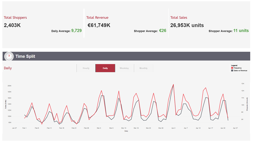Click the Mar 3 axis label
The width and height of the screenshot is (253, 142).
click(x=99, y=128)
